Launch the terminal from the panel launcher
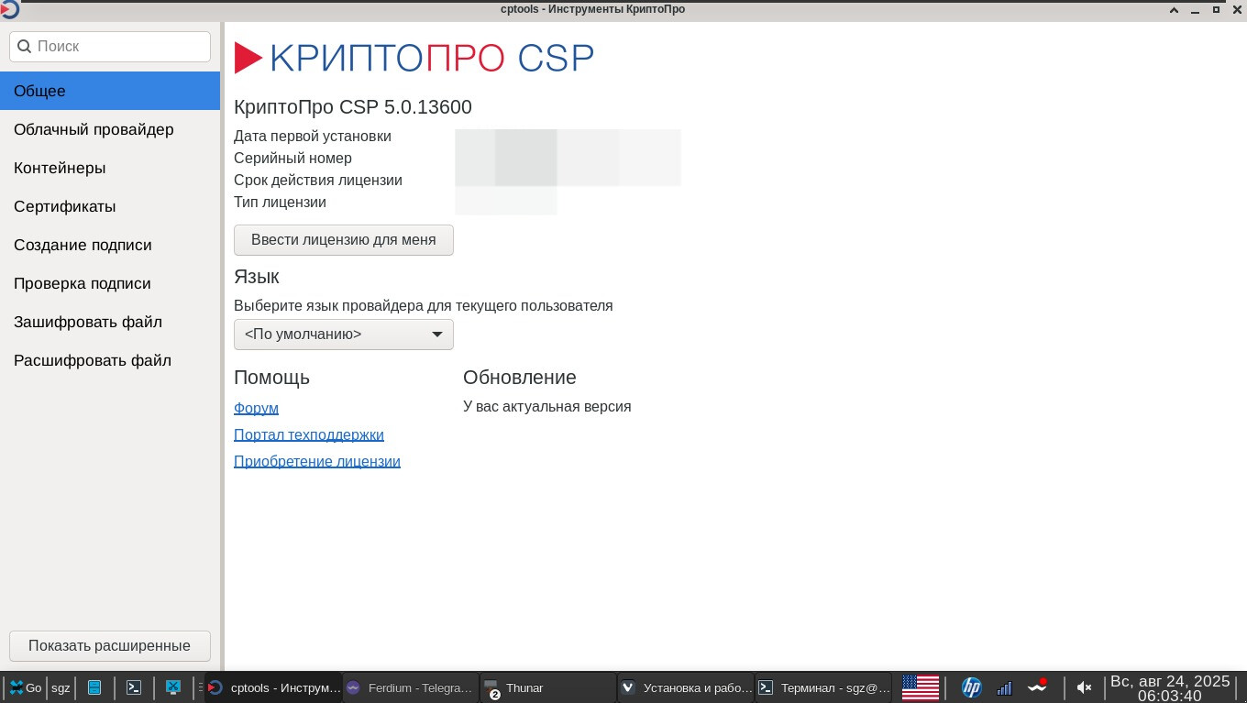 click(134, 687)
